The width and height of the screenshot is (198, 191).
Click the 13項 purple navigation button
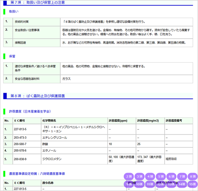point(172,184)
